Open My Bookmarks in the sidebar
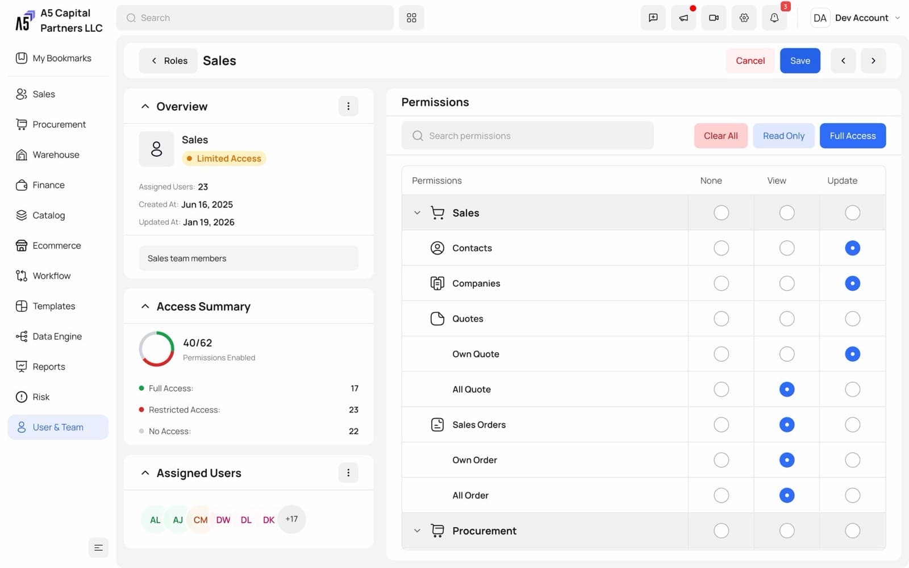909x568 pixels. pos(58,58)
